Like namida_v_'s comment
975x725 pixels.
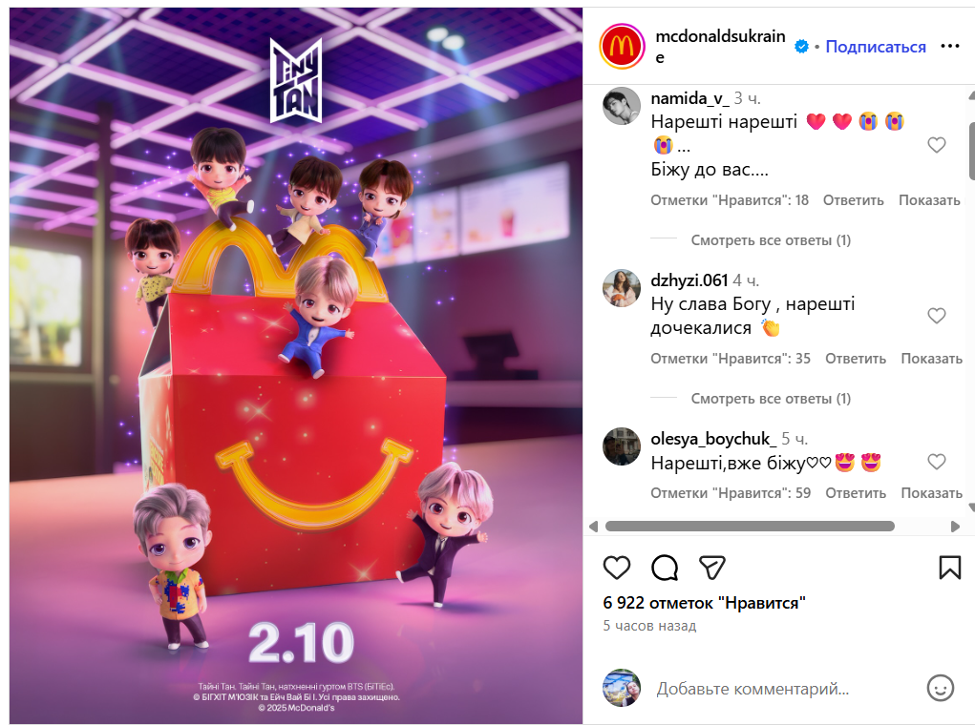click(937, 145)
